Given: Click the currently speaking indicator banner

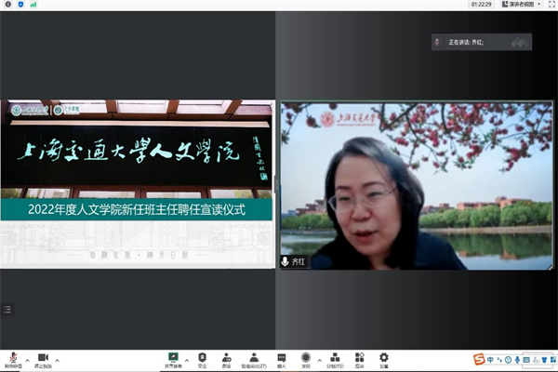Looking at the screenshot, I should tap(482, 42).
